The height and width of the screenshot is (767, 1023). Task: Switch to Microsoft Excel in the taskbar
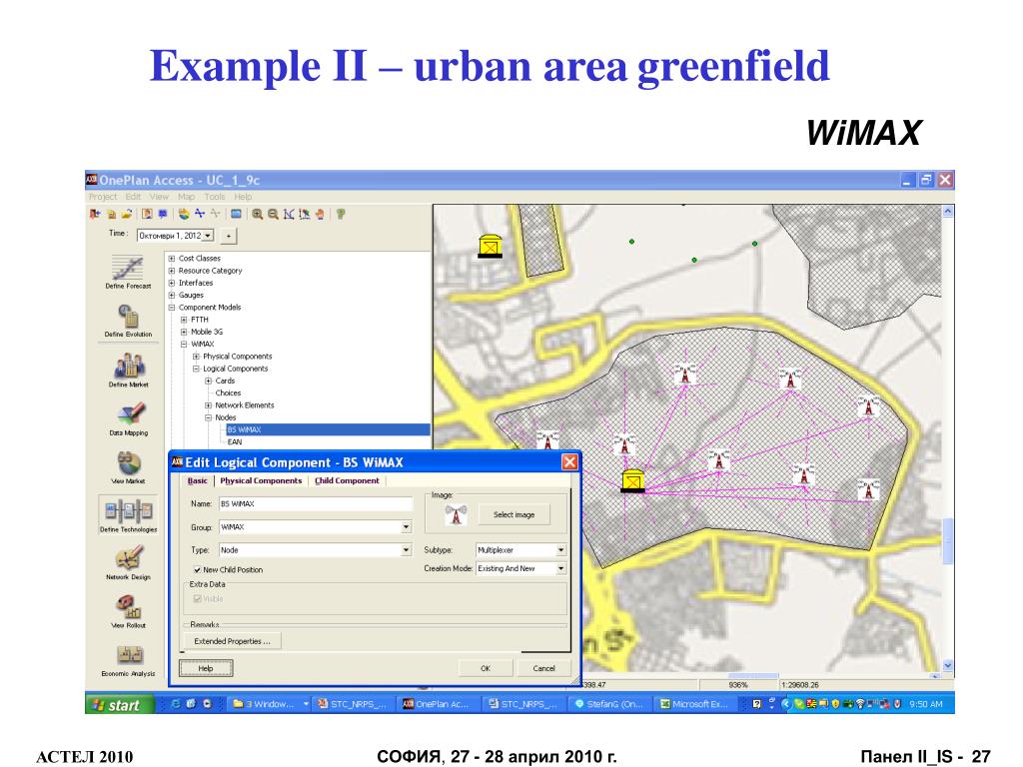coord(696,704)
